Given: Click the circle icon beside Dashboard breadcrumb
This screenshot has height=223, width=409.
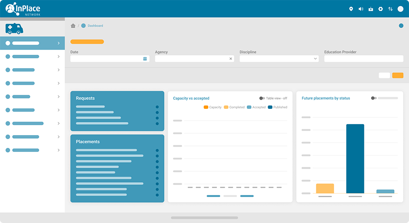Looking at the screenshot, I should (84, 25).
